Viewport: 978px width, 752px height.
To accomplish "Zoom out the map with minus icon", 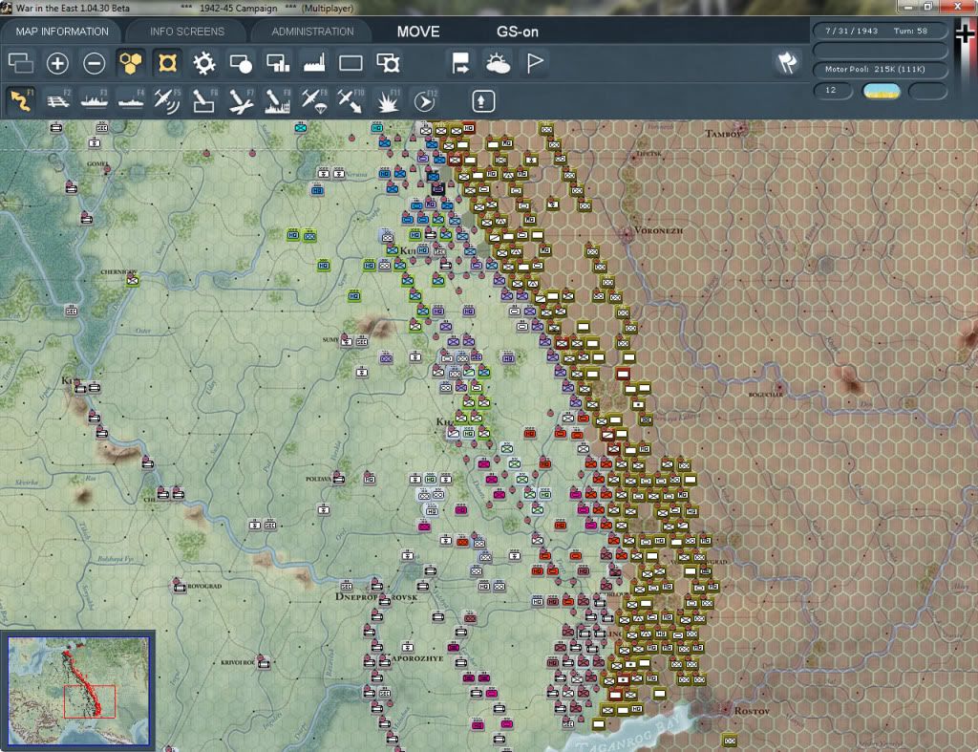I will click(95, 63).
